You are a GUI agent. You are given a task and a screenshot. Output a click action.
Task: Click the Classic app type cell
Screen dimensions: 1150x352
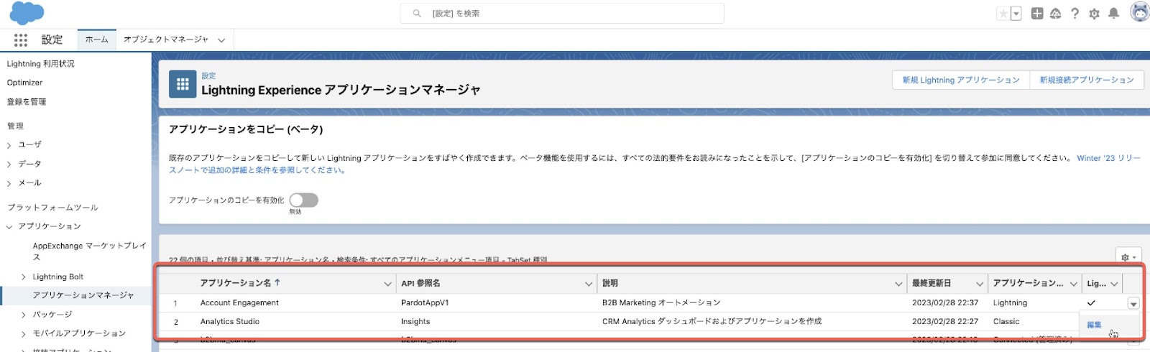1006,322
